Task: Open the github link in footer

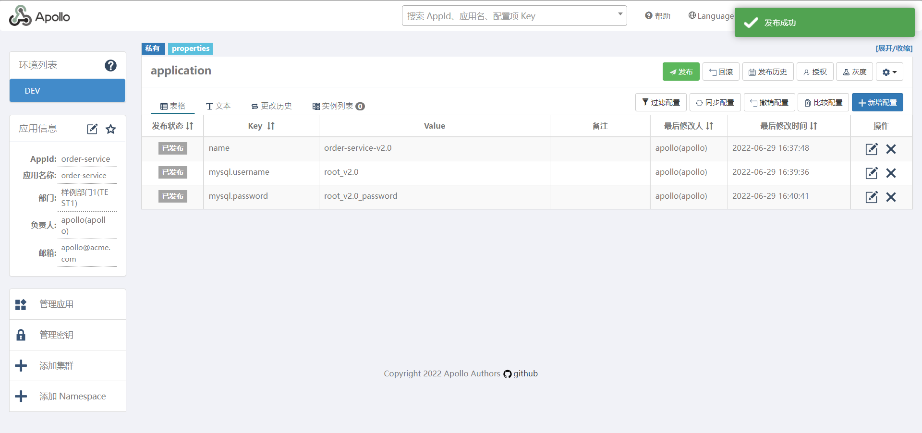Action: (x=521, y=373)
